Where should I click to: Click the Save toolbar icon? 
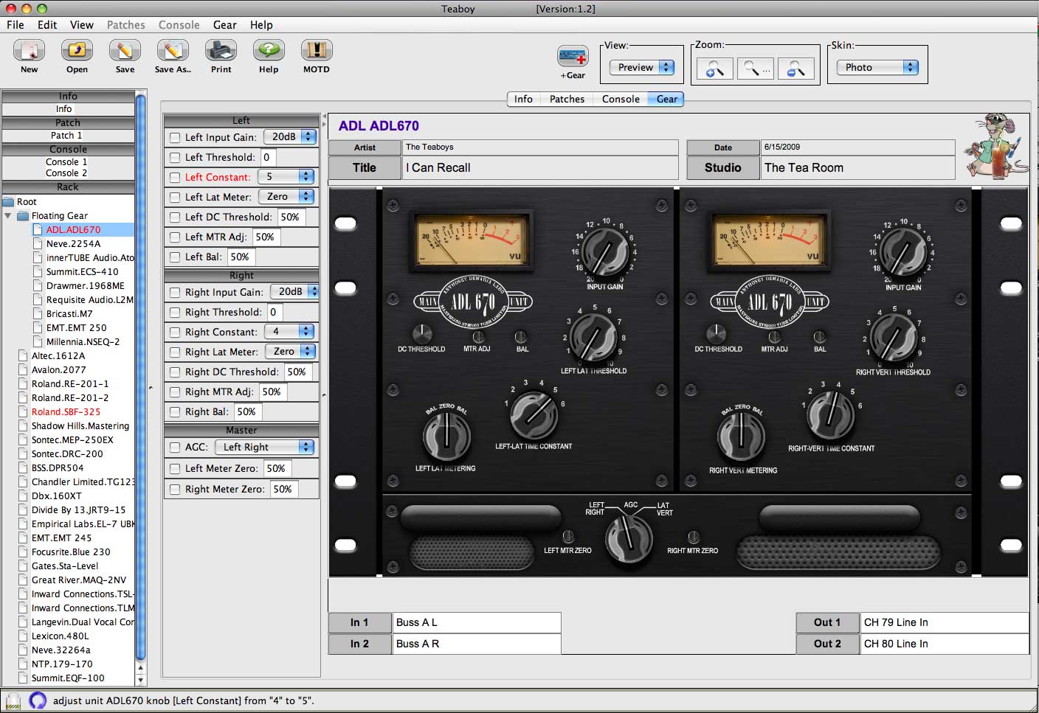(125, 51)
